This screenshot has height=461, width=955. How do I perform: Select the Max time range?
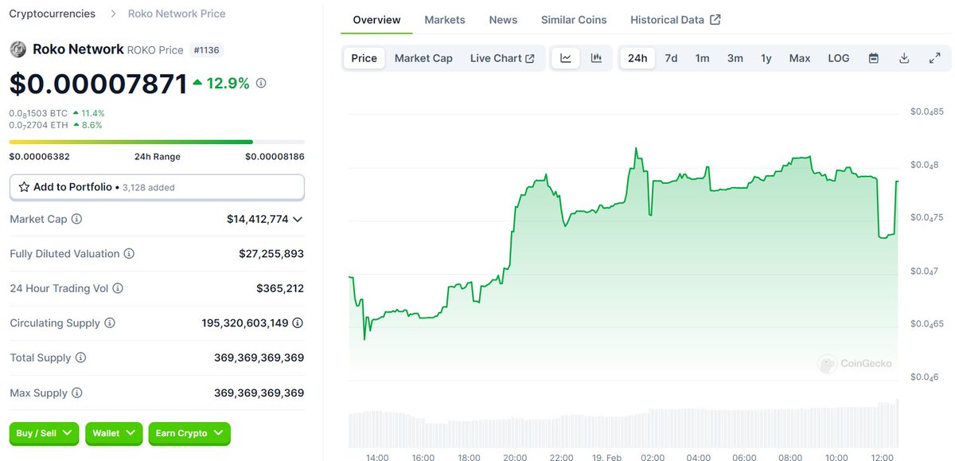tap(800, 58)
